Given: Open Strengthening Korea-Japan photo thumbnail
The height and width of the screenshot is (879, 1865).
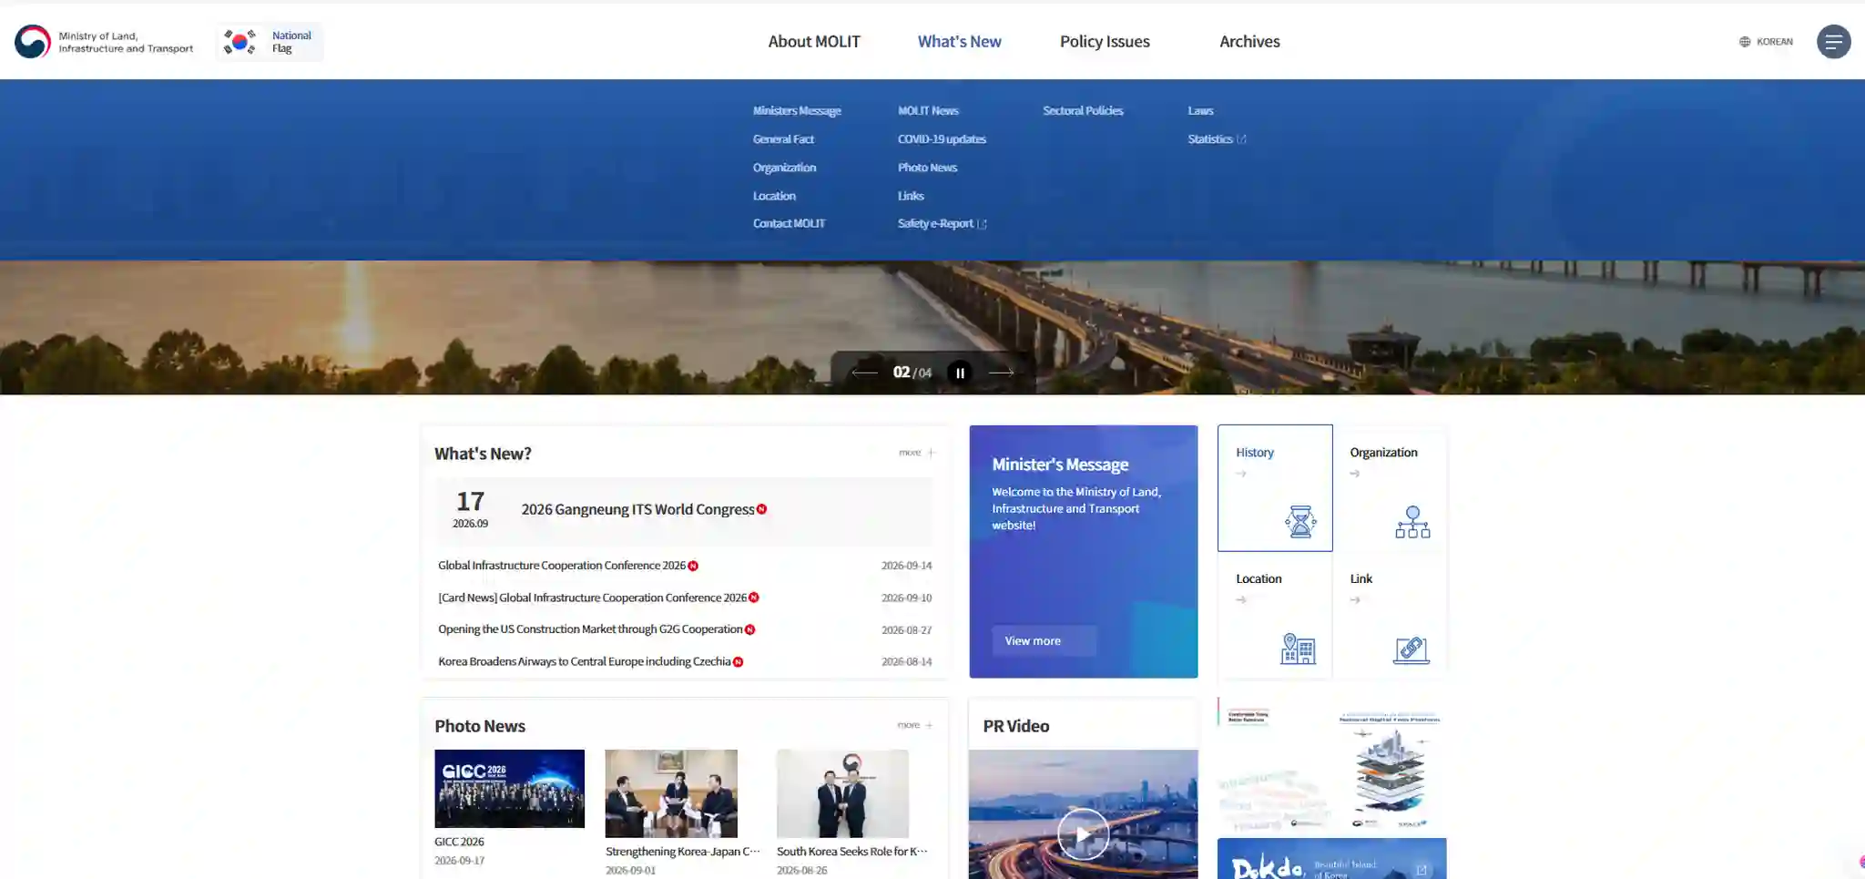Looking at the screenshot, I should pos(671,793).
